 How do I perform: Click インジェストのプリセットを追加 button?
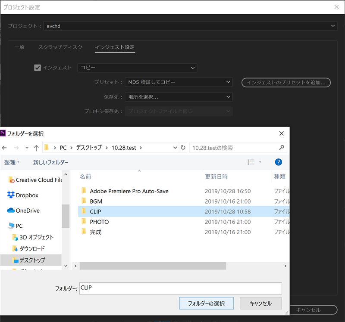[286, 82]
